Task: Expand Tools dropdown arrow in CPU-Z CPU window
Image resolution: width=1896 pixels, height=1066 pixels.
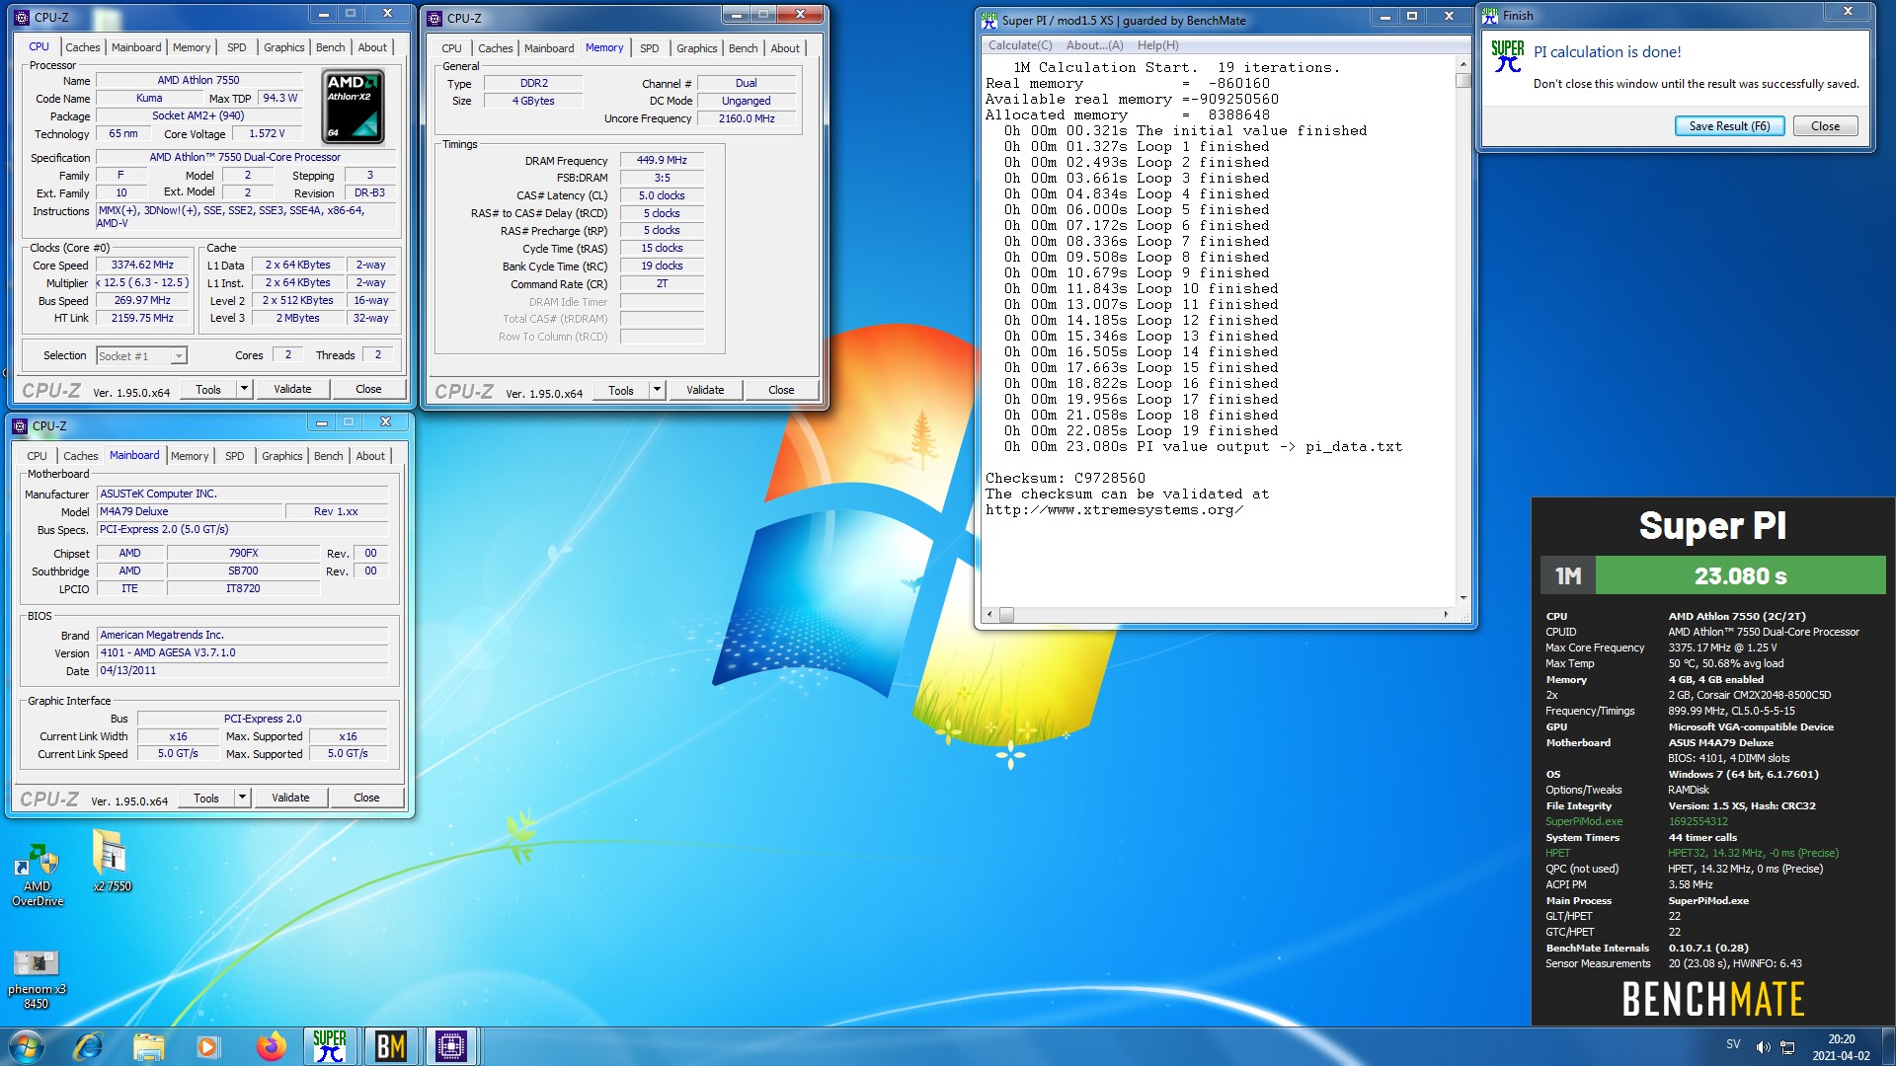Action: click(x=244, y=389)
